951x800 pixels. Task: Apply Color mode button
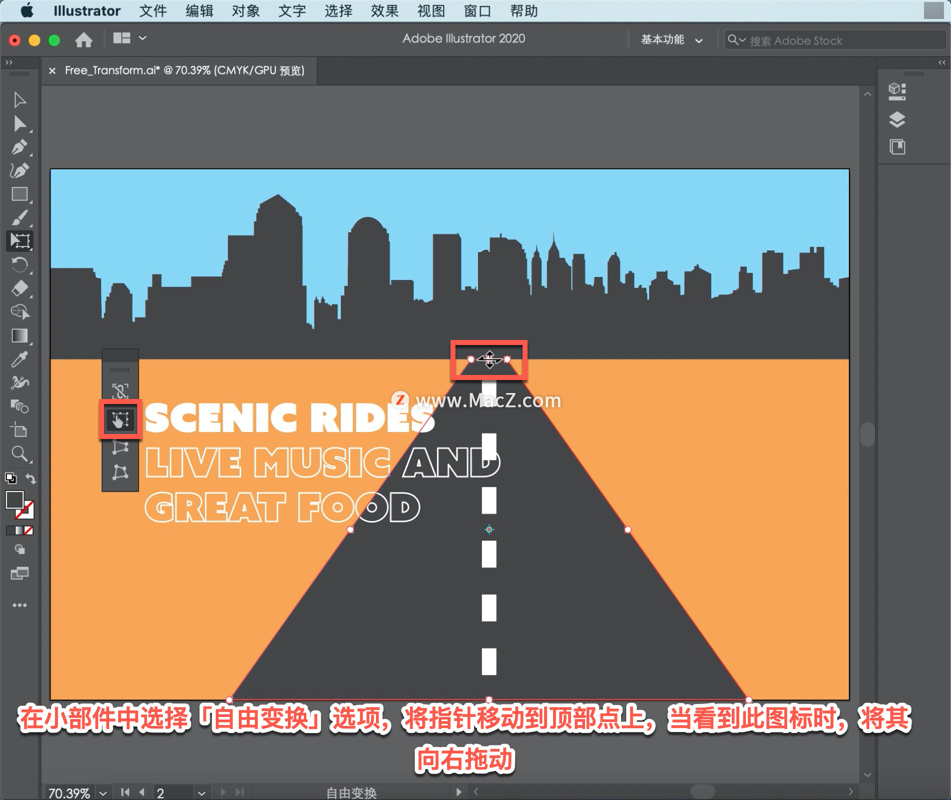10,530
